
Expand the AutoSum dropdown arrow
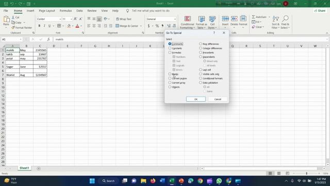(269, 17)
